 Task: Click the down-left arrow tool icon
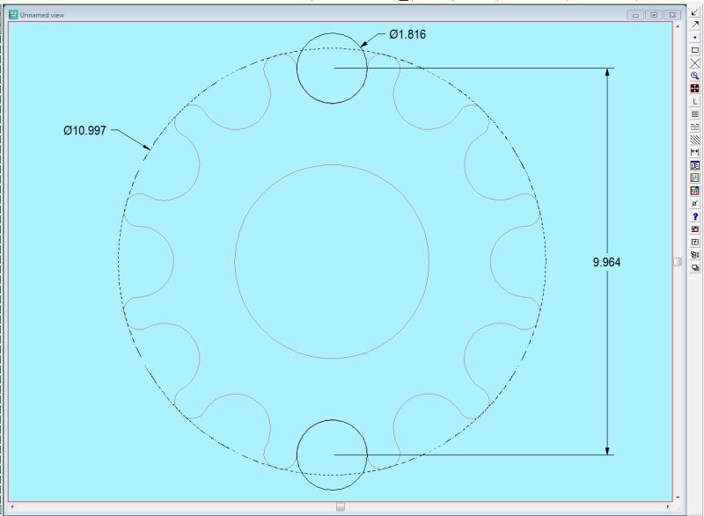[695, 11]
